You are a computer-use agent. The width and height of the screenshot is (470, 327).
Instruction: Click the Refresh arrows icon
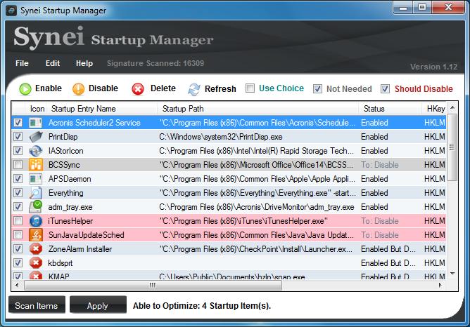194,89
